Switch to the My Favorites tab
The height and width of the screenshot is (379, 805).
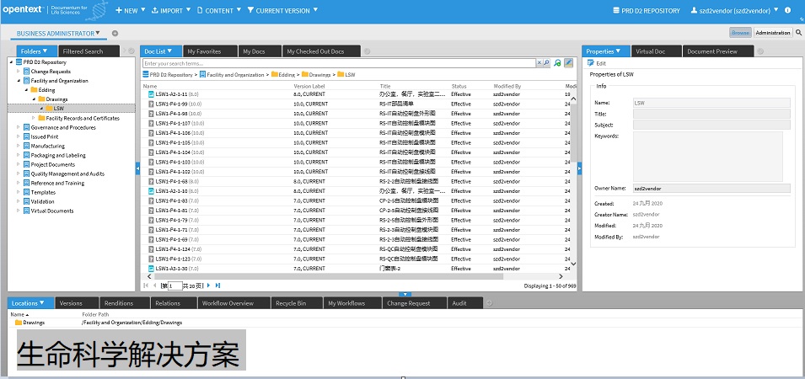(209, 51)
